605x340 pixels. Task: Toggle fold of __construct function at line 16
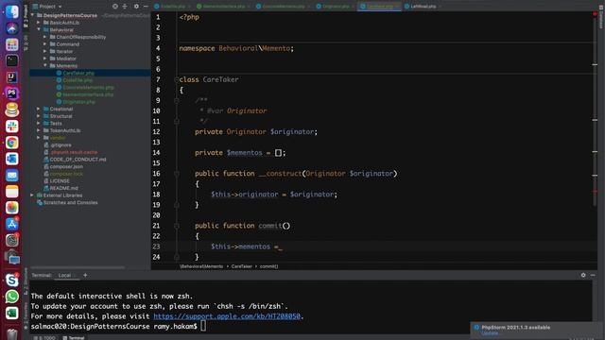(x=177, y=174)
